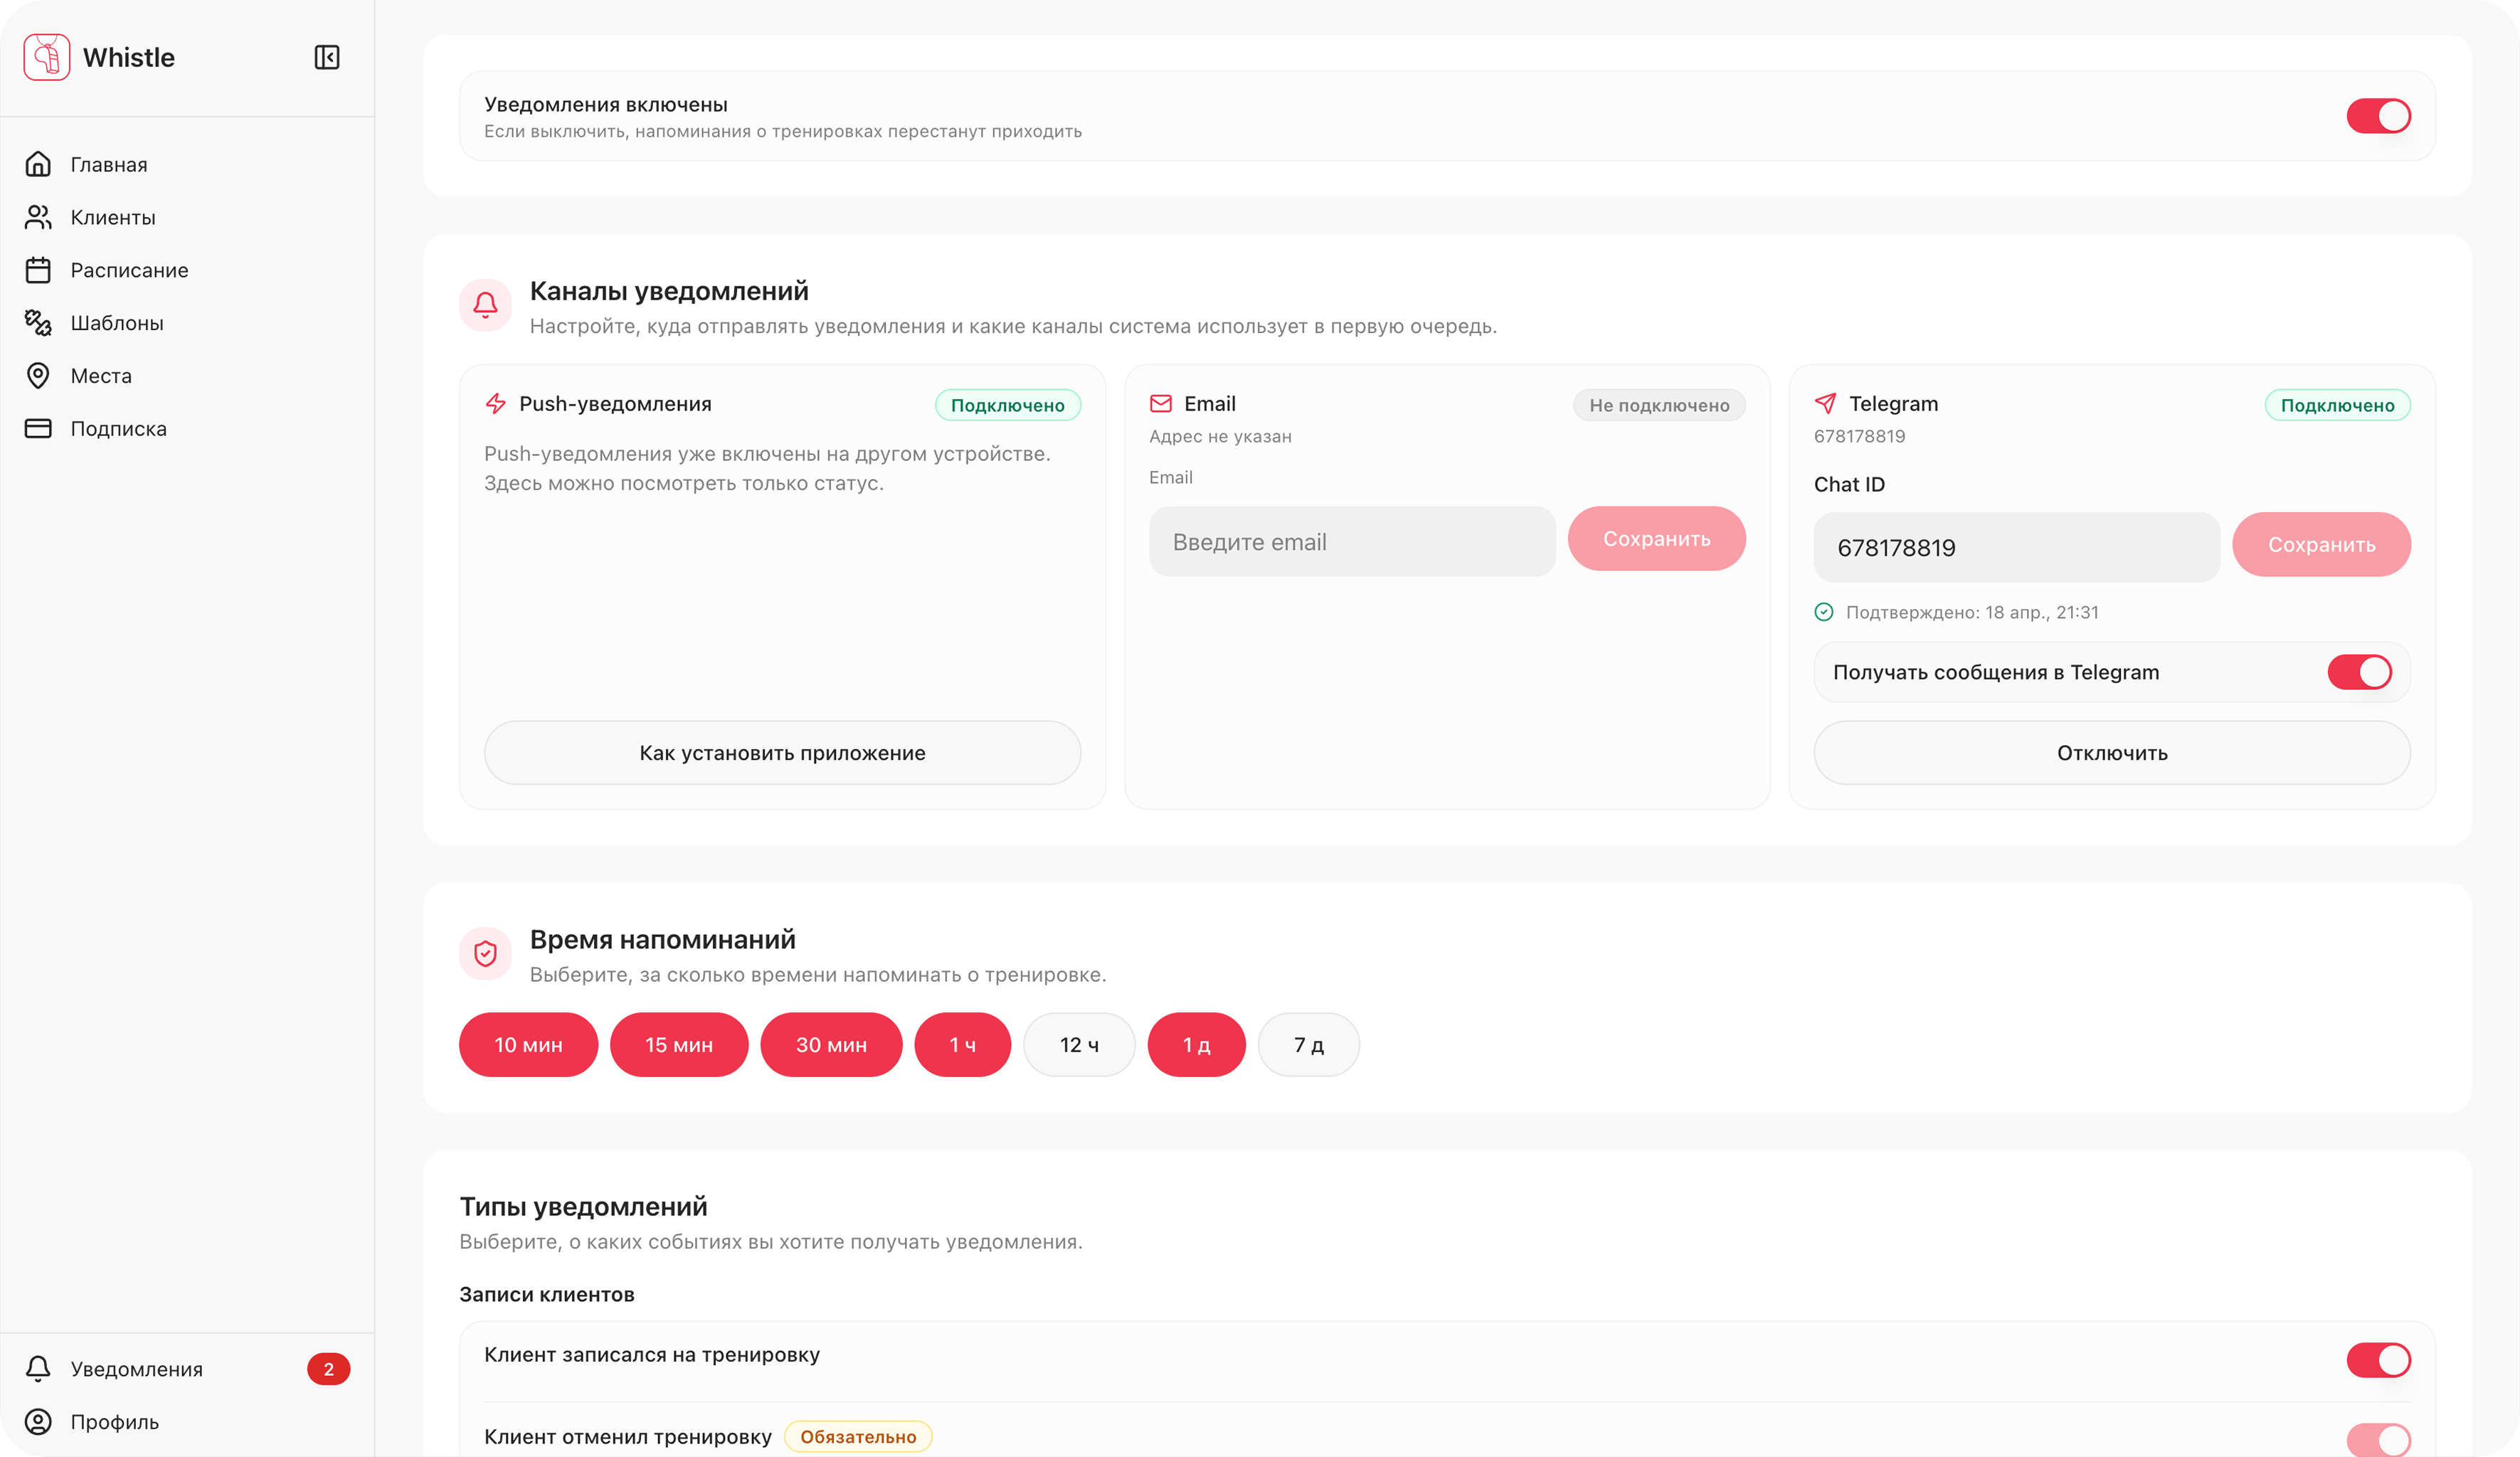Click the map pin icon beside Места
The image size is (2520, 1457).
(38, 375)
